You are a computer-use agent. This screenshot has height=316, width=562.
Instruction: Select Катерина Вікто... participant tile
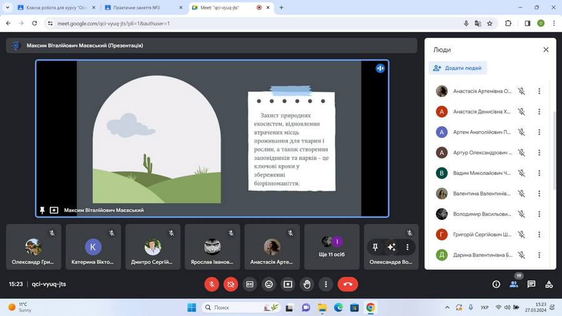(x=93, y=247)
